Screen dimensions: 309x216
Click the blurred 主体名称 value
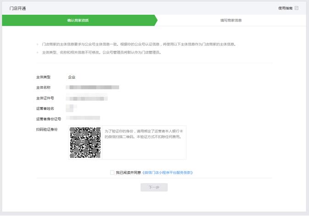pos(93,87)
